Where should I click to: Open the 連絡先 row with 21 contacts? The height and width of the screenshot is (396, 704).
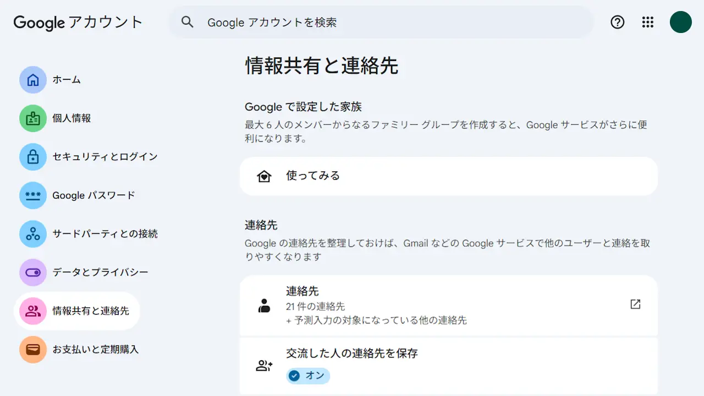[x=440, y=305]
